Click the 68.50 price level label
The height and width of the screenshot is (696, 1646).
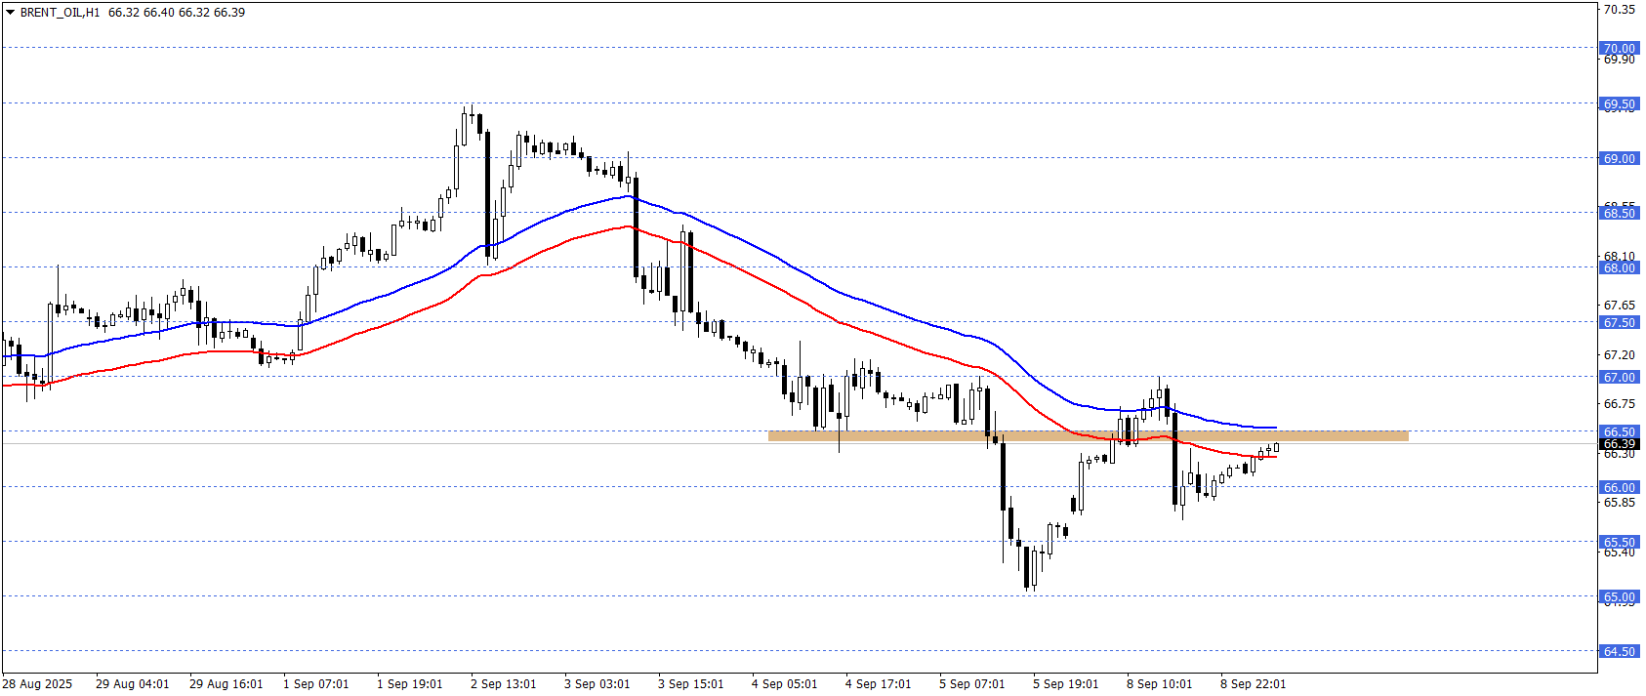pos(1619,213)
